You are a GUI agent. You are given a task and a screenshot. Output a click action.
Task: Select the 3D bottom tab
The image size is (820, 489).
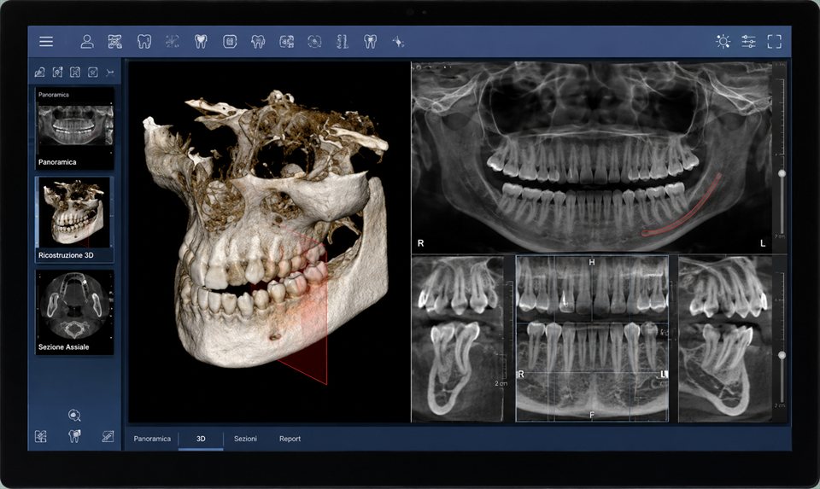pos(201,439)
